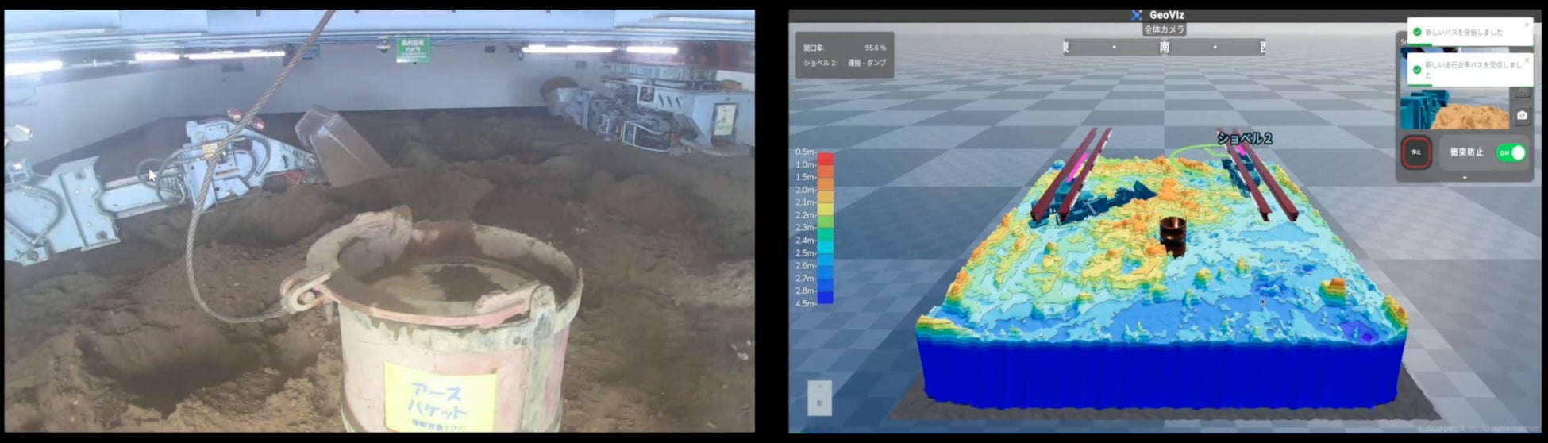Viewport: 1548px width, 443px height.
Task: Click the ショベル2 label in the scene
Action: [1245, 138]
